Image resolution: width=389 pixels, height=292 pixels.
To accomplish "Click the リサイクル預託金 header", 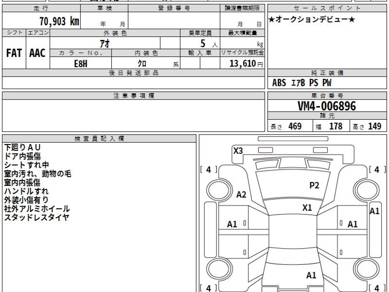I will coord(242,53).
